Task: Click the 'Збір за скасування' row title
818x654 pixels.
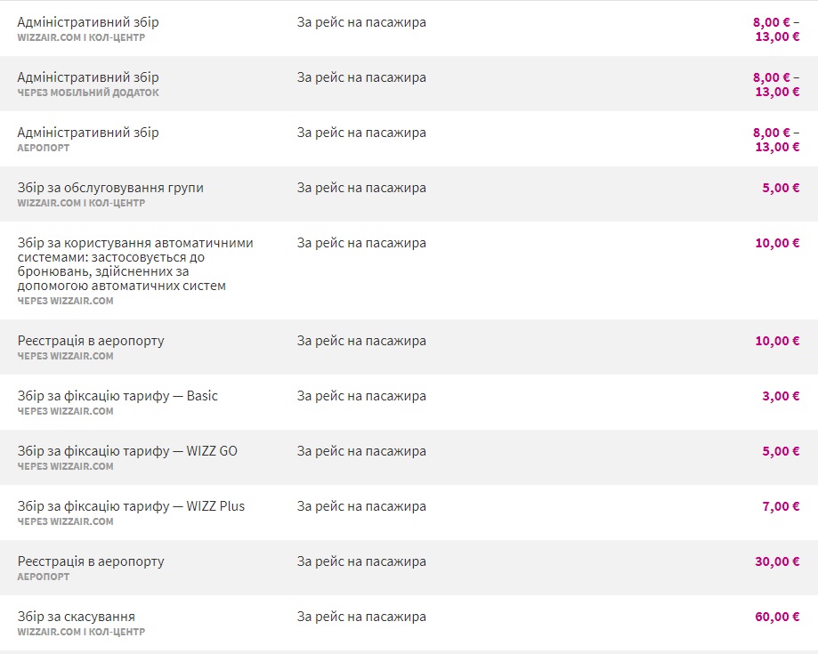Action: (77, 617)
